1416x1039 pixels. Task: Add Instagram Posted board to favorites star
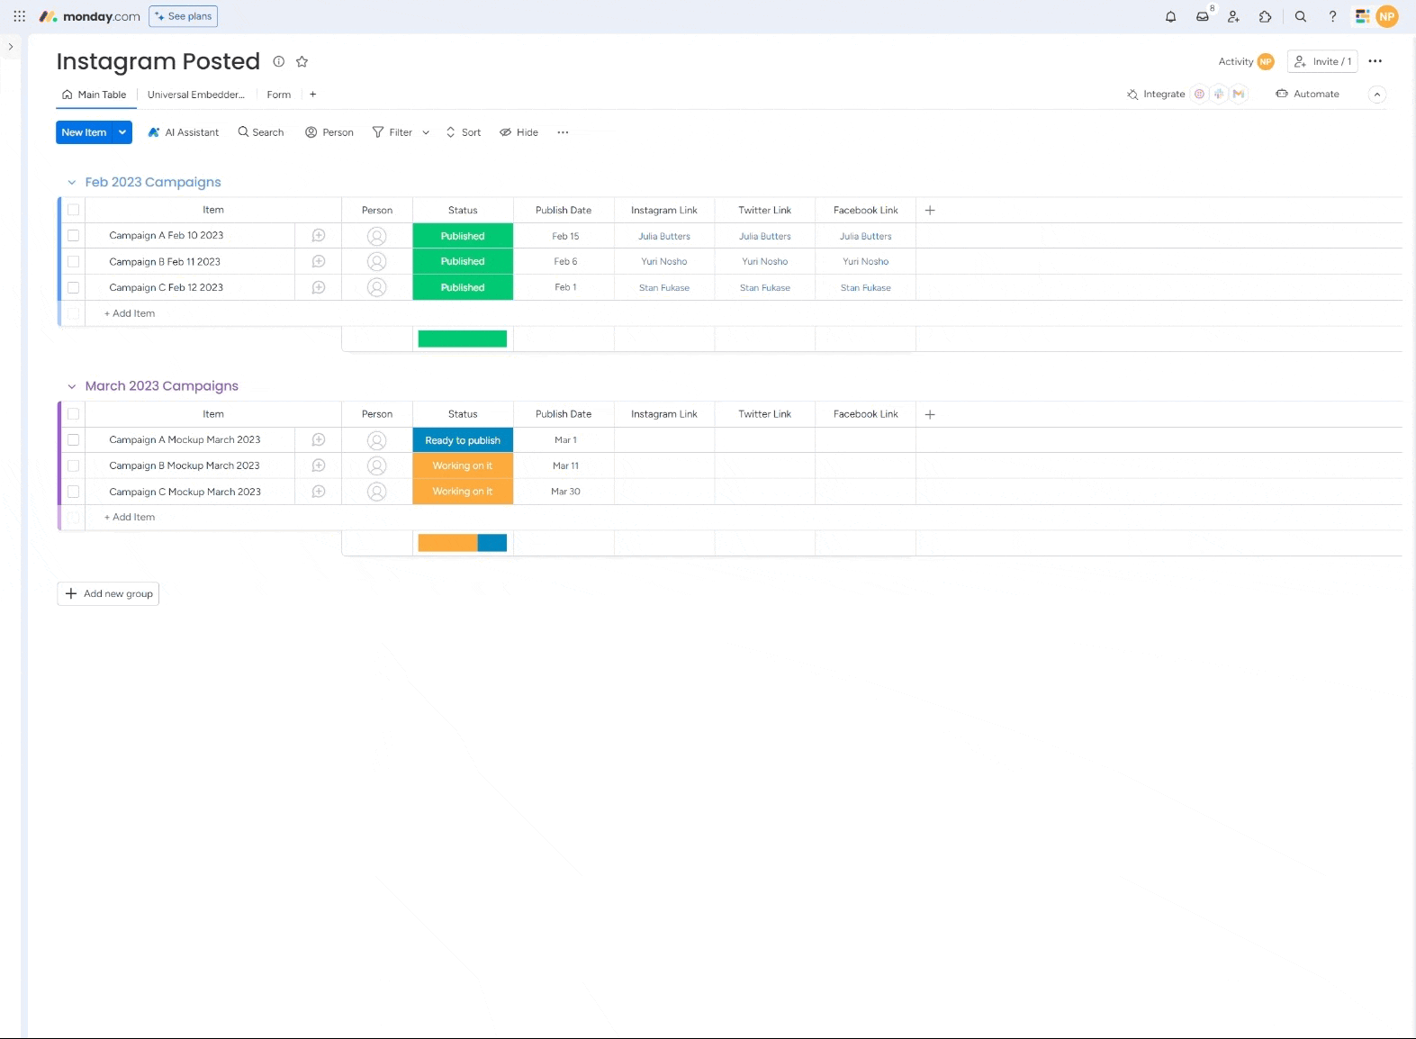[302, 61]
